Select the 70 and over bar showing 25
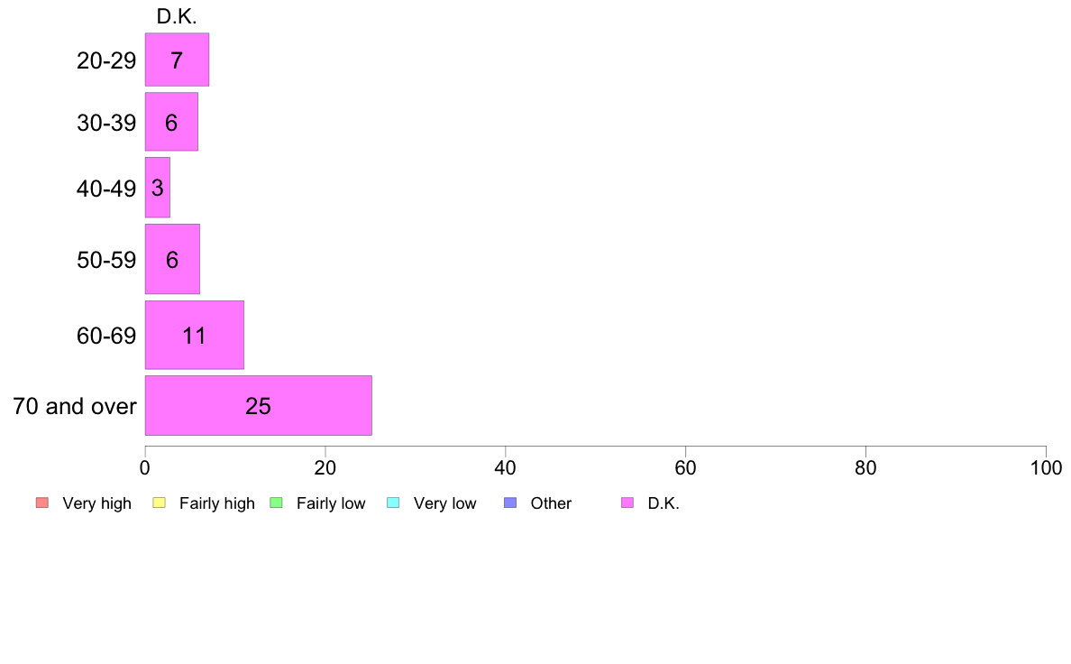Image resolution: width=1071 pixels, height=664 pixels. [x=258, y=405]
